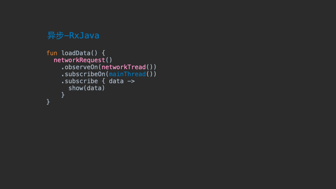336x189 pixels.
Task: Click closing parentheses after networkTread
Action: point(151,67)
